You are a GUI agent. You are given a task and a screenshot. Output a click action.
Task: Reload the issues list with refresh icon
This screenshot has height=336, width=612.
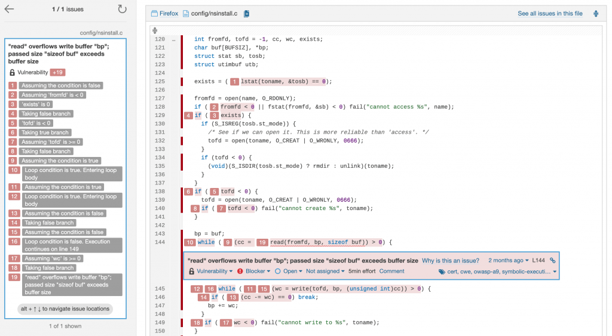tap(122, 9)
